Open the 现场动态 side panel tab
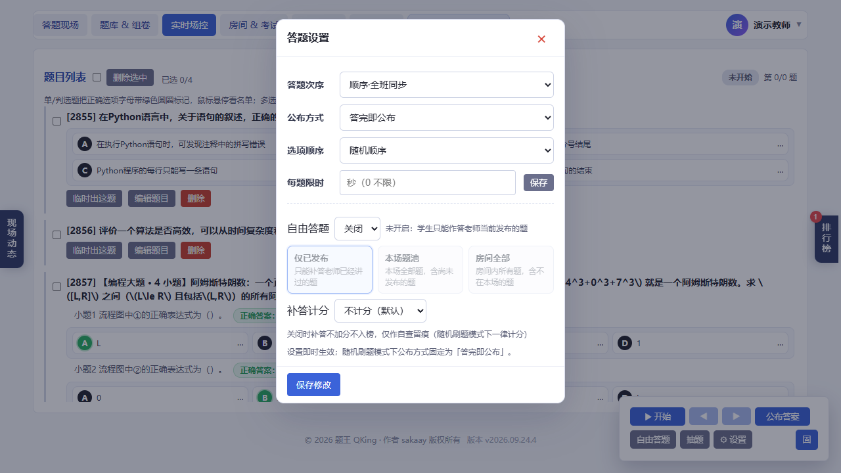This screenshot has height=473, width=841. pyautogui.click(x=12, y=238)
